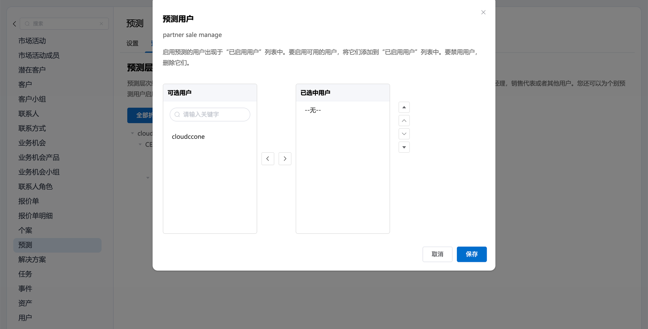The height and width of the screenshot is (329, 648).
Task: Open 业务机会 in the sidebar
Action: [32, 143]
